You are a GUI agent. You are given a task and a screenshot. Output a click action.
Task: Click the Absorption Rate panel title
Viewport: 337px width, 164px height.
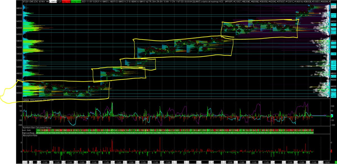(30, 135)
